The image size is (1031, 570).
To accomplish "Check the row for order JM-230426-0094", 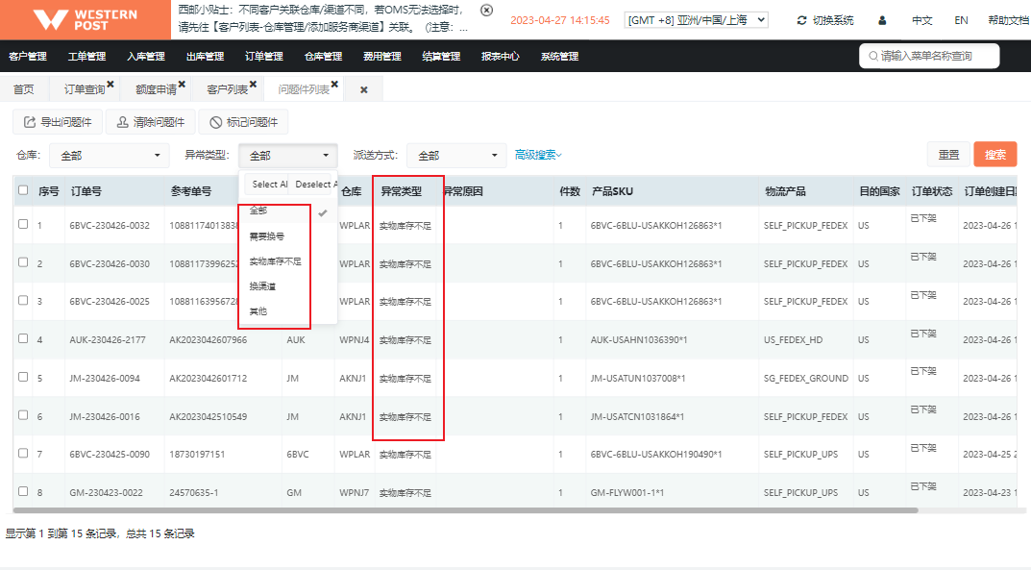I will 23,377.
